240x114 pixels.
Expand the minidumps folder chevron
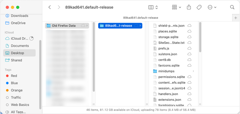coord(193,71)
